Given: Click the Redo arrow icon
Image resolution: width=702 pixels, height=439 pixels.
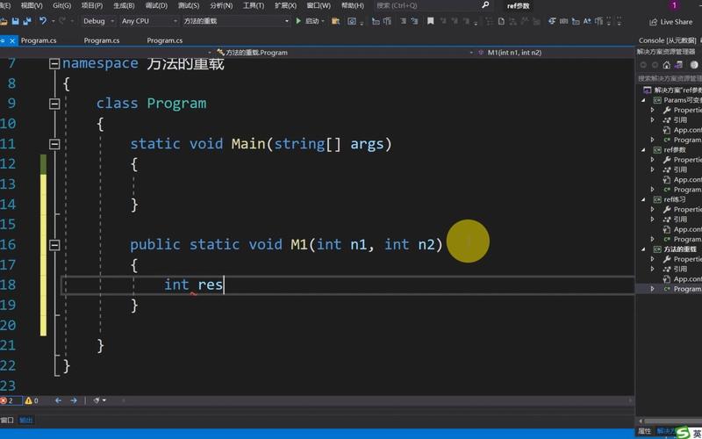Looking at the screenshot, I should click(x=62, y=20).
